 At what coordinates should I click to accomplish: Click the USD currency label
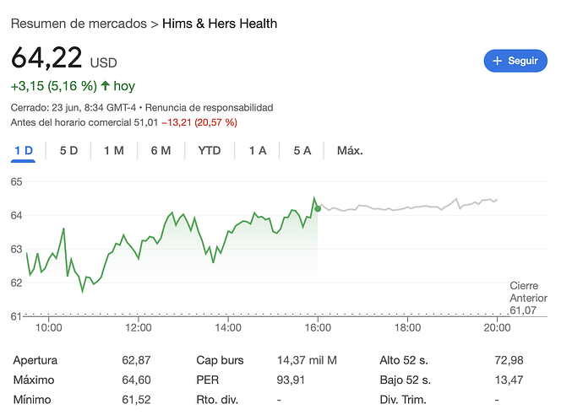(x=103, y=62)
